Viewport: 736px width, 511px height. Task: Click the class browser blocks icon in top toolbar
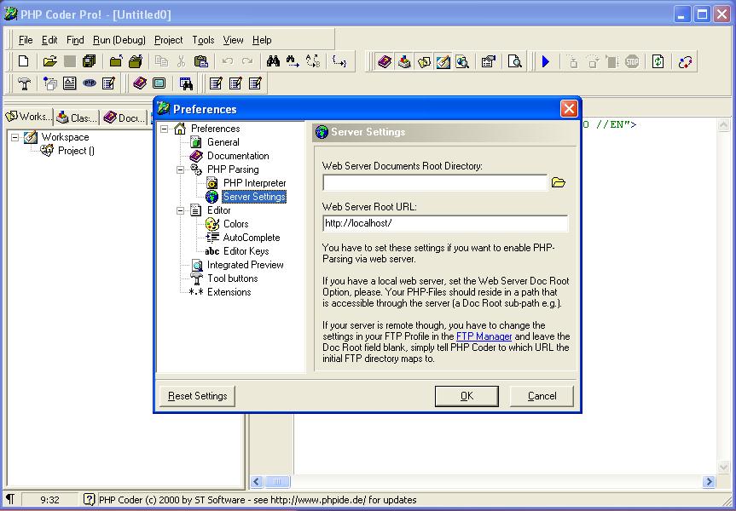pyautogui.click(x=404, y=61)
